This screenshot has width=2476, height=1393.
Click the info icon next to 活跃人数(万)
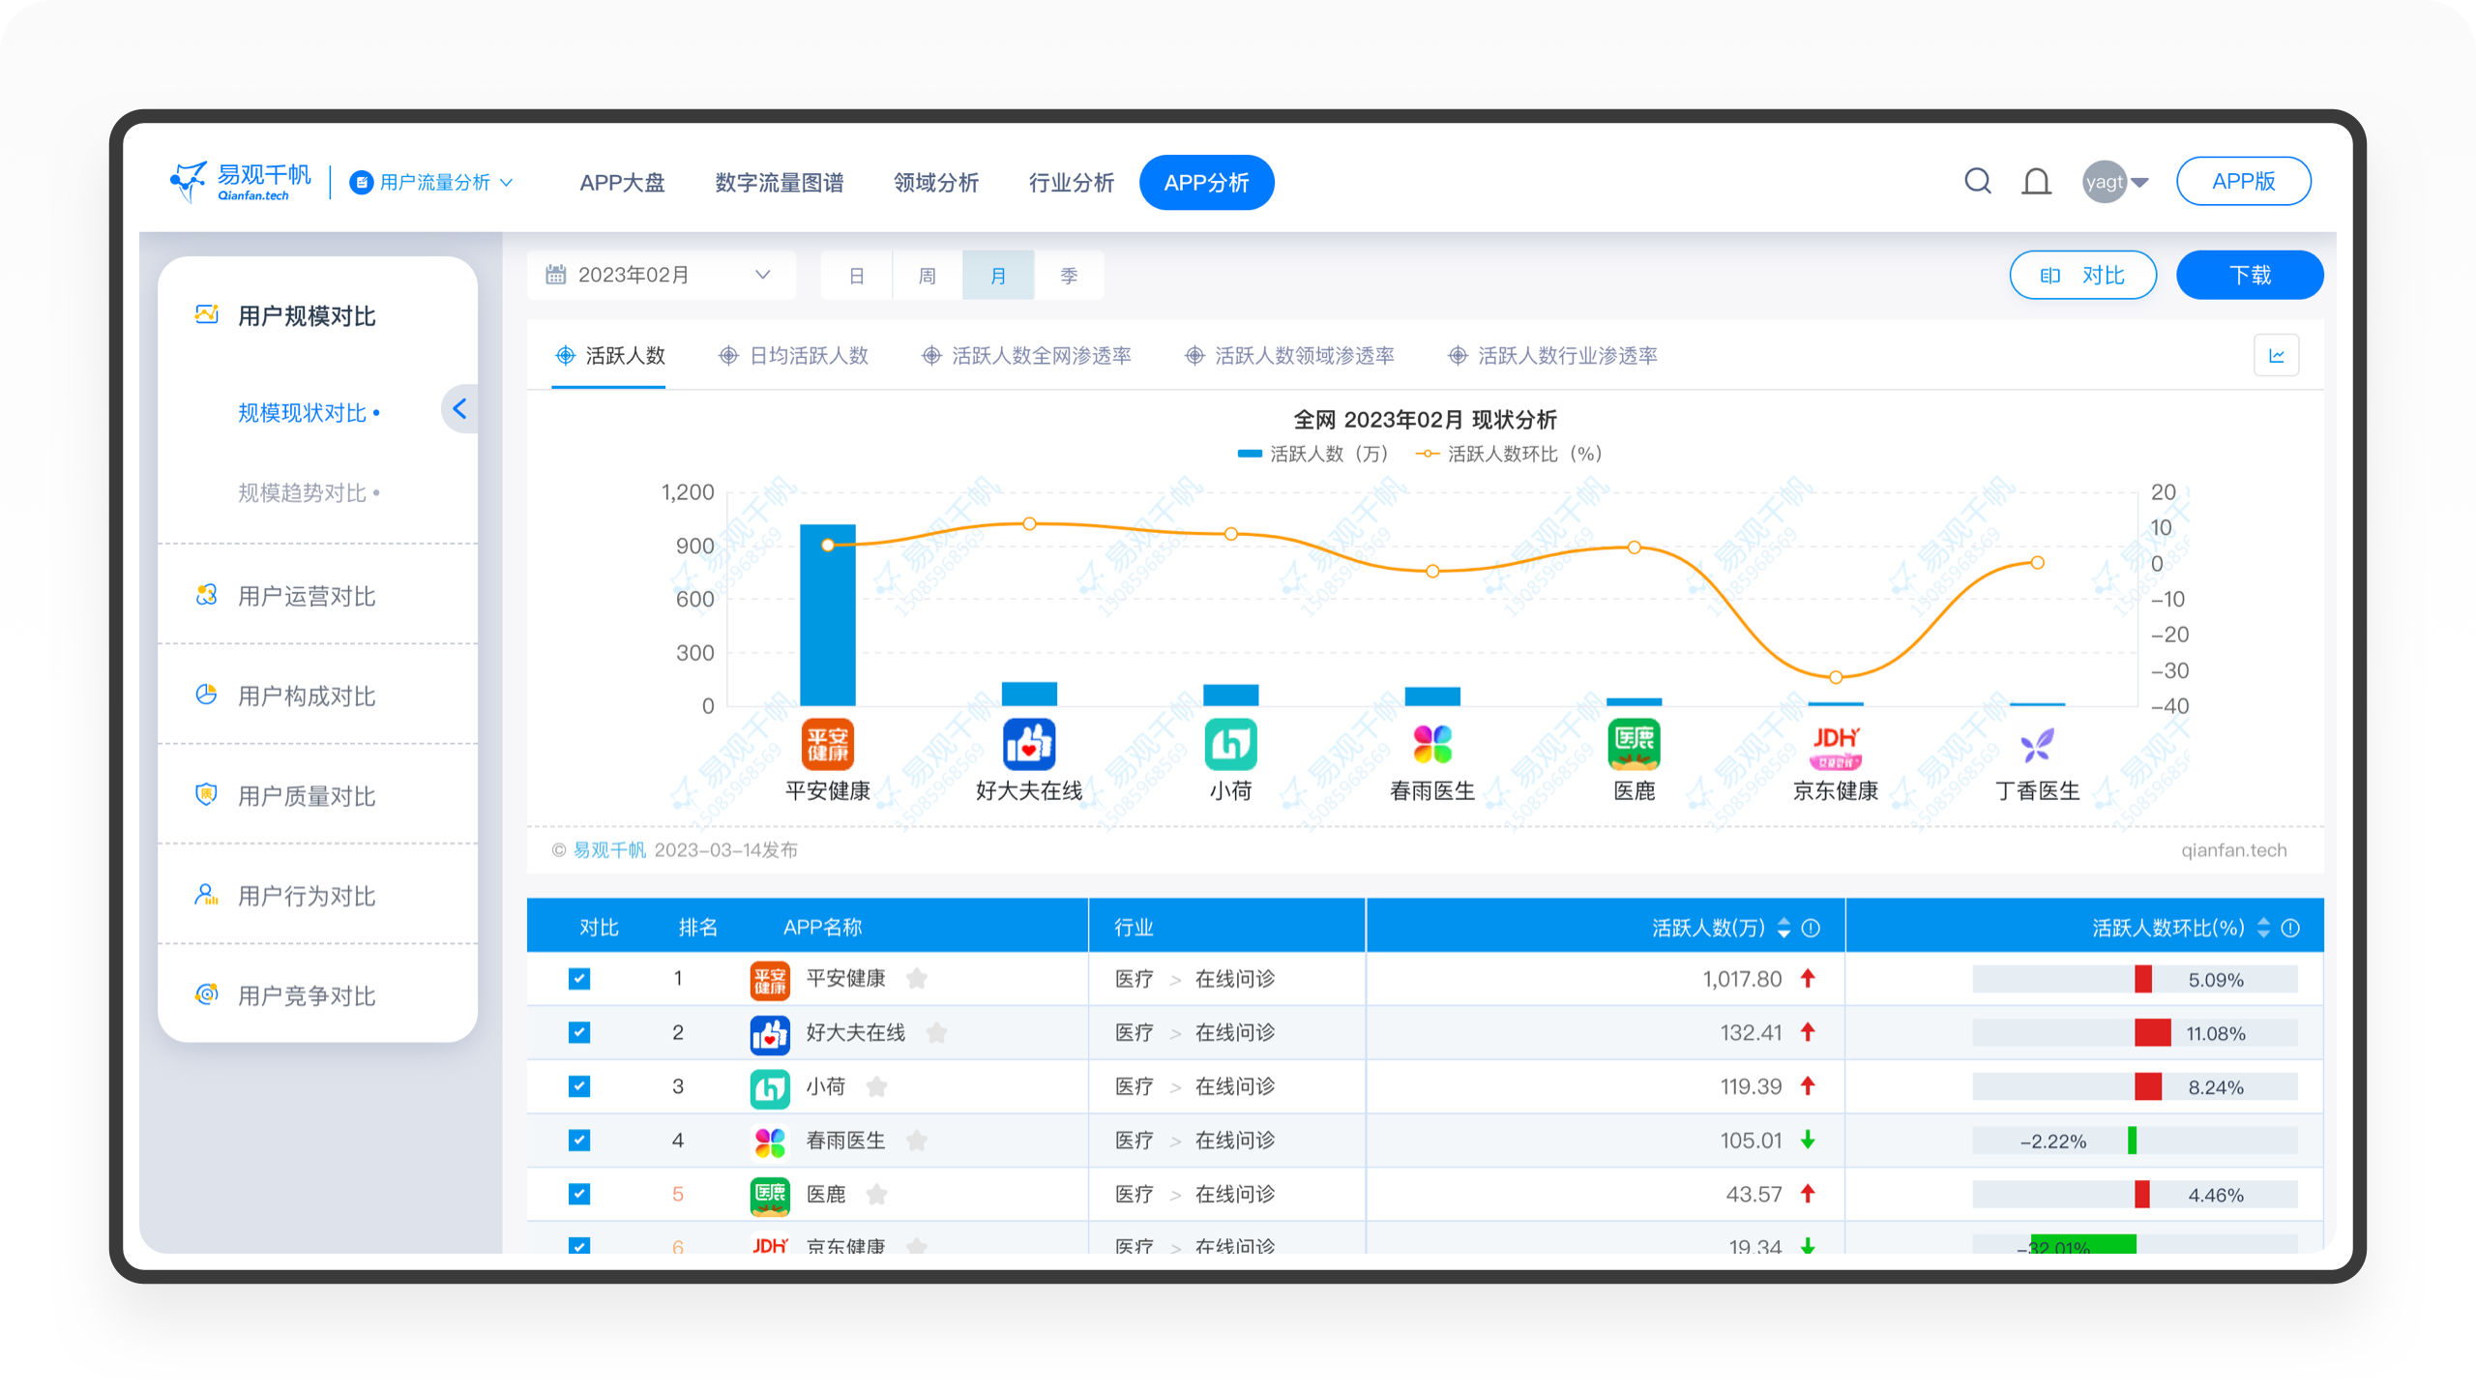click(1812, 928)
